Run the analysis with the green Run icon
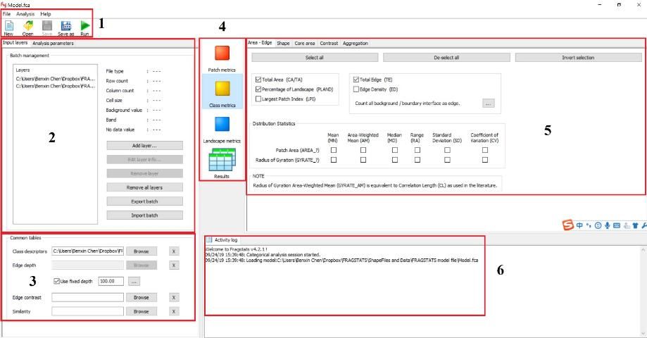The image size is (647, 338). (x=84, y=25)
